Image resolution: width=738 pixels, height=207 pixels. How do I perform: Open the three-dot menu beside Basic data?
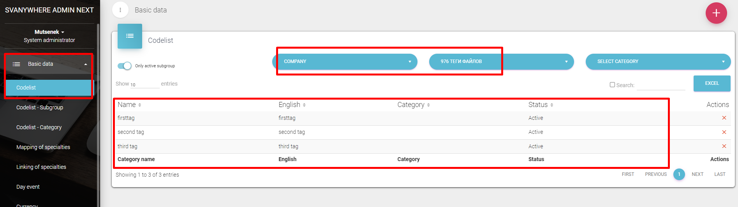point(120,10)
